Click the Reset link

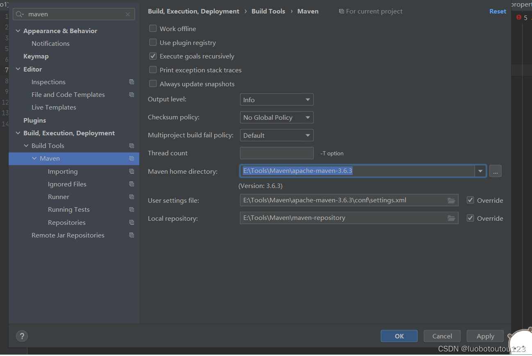(x=498, y=11)
